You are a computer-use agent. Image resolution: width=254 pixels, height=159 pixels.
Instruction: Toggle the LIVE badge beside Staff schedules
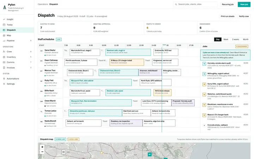click(59, 39)
